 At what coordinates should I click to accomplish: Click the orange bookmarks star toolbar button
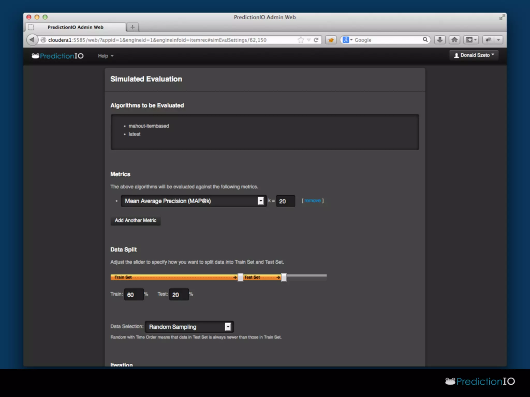point(331,40)
